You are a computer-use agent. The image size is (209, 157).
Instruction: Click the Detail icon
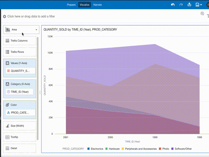click(7, 148)
